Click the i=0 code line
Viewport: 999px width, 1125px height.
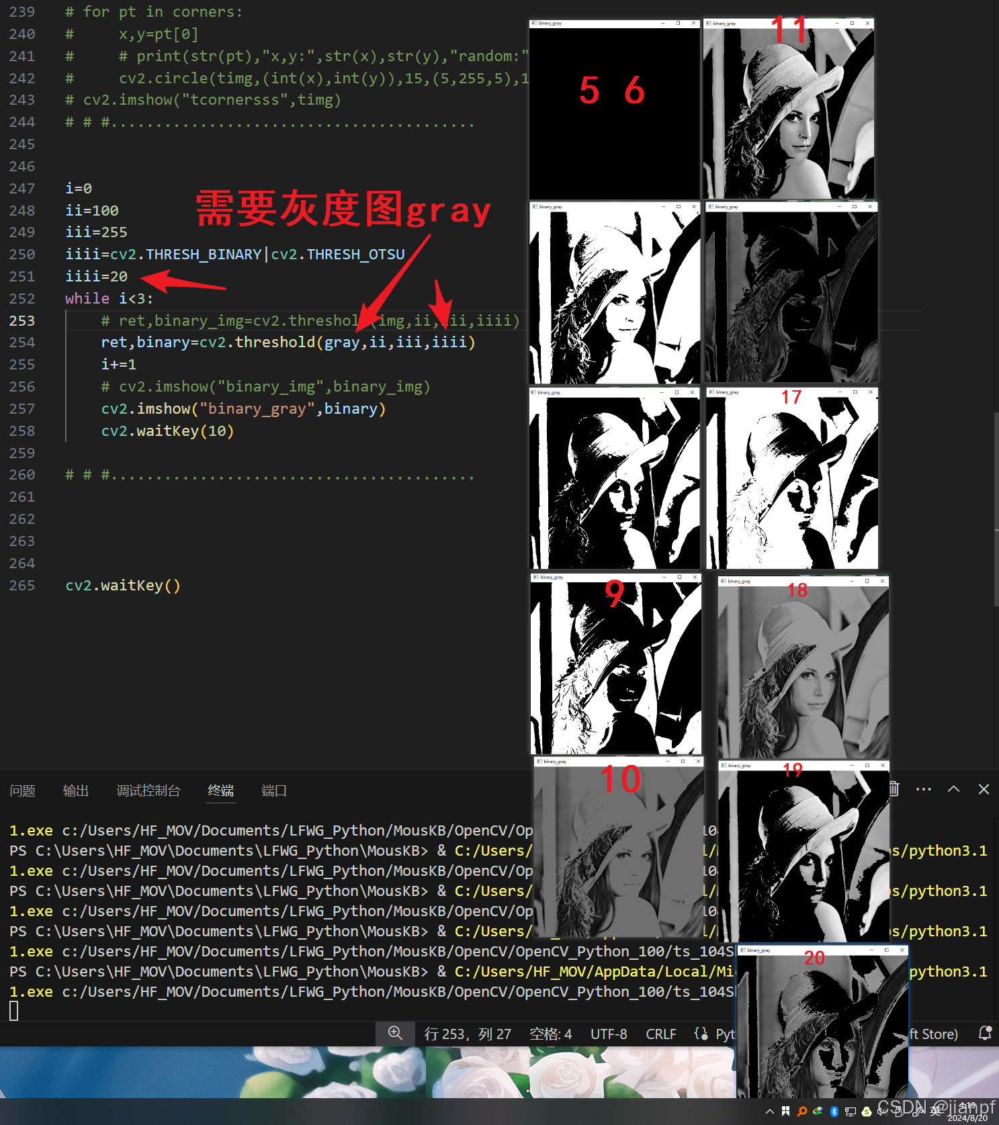pyautogui.click(x=79, y=189)
